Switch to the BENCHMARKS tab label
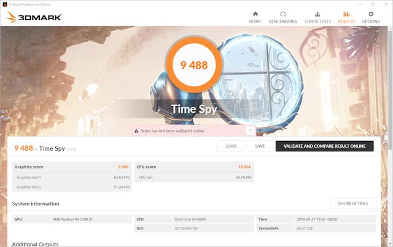Viewport: 393px width, 247px height. 283,21
